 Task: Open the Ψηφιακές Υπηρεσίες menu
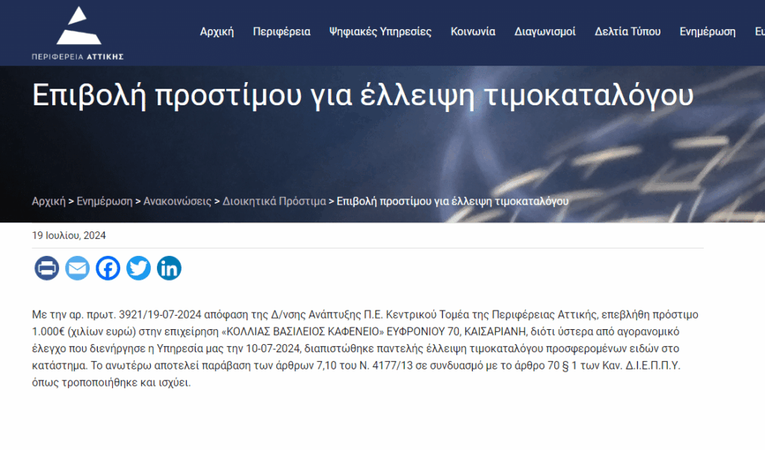tap(380, 31)
